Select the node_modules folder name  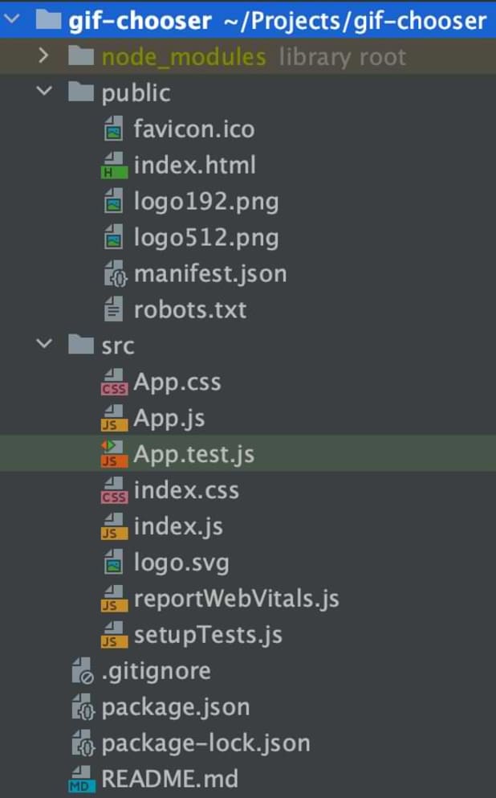(x=184, y=57)
